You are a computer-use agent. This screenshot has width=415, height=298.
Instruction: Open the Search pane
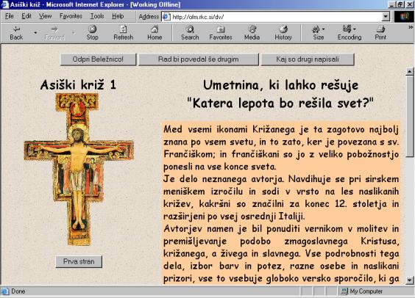point(190,33)
